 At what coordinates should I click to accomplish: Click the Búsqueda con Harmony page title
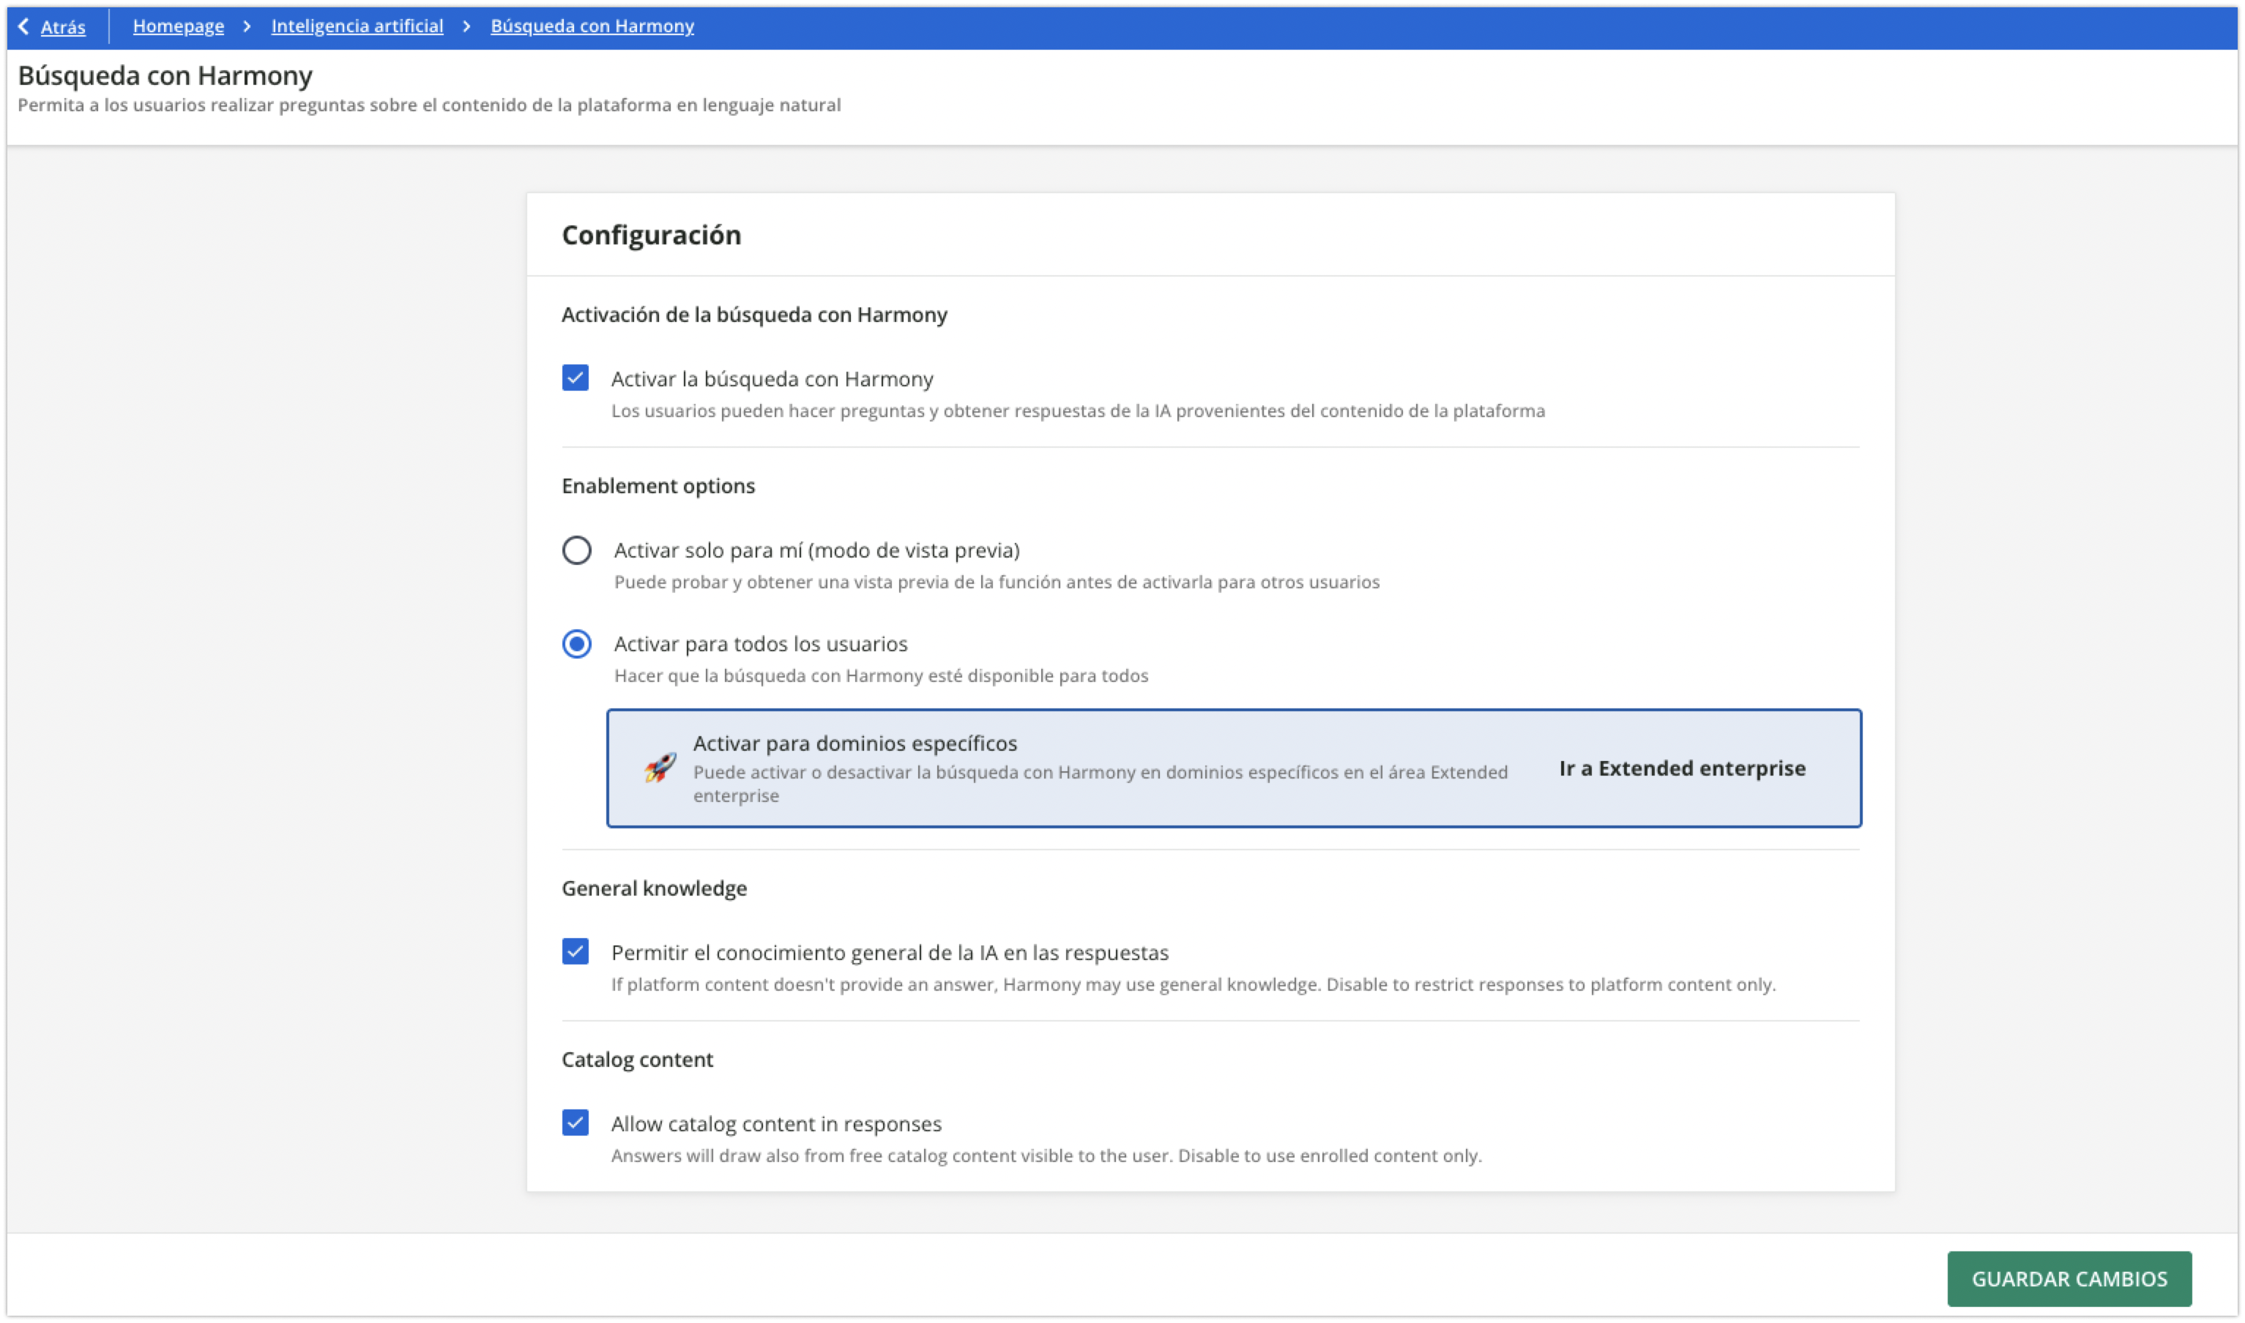coord(164,76)
